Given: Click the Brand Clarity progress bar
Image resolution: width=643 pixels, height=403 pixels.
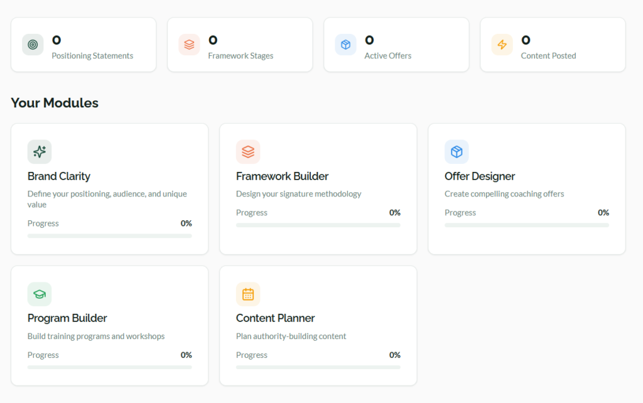Looking at the screenshot, I should pos(109,236).
